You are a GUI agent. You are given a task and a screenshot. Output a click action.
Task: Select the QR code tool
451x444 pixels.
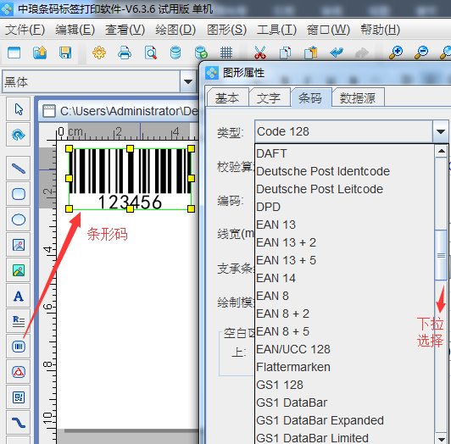tap(19, 397)
